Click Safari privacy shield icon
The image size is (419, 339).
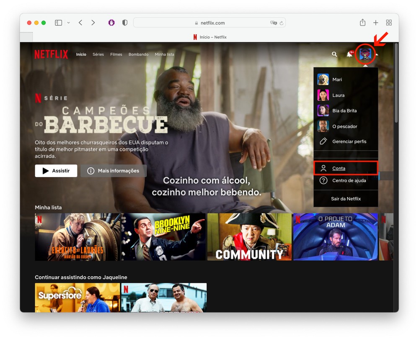tap(124, 23)
